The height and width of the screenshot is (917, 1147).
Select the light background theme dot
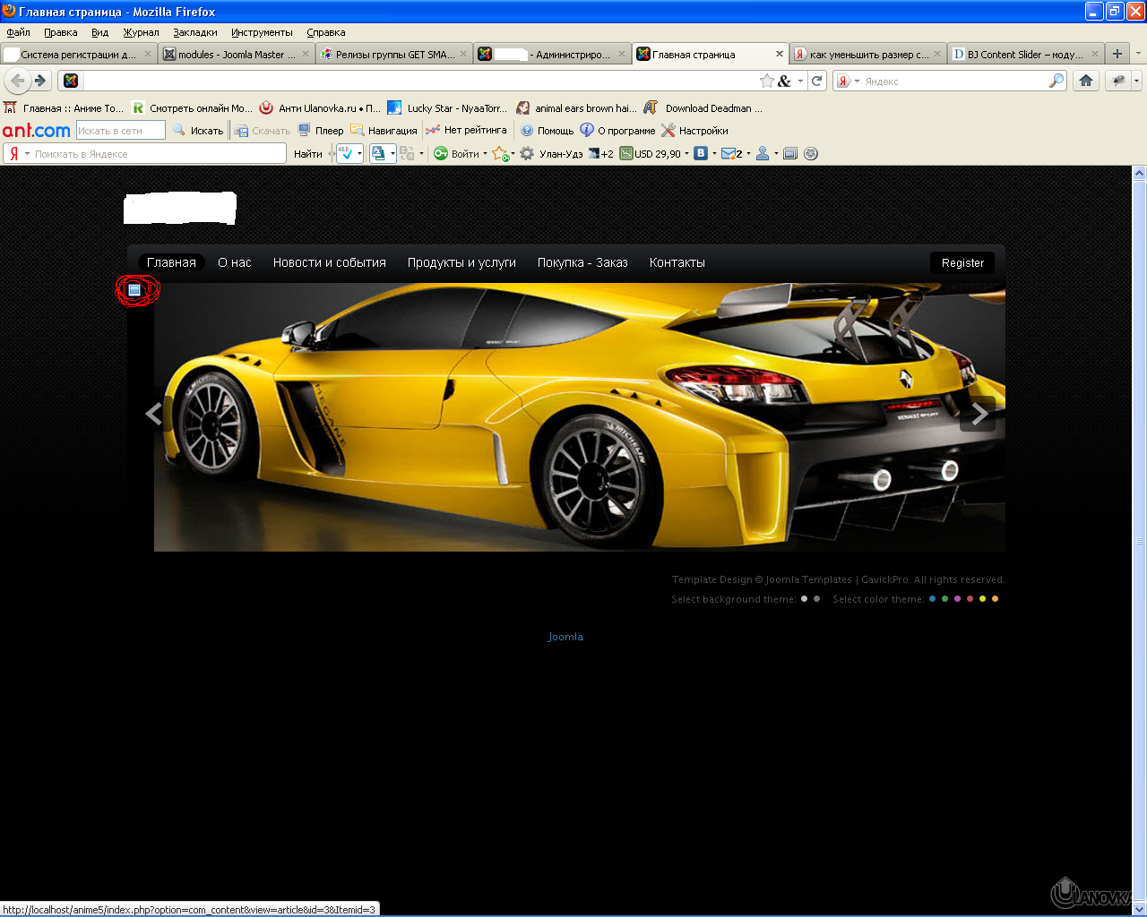804,599
